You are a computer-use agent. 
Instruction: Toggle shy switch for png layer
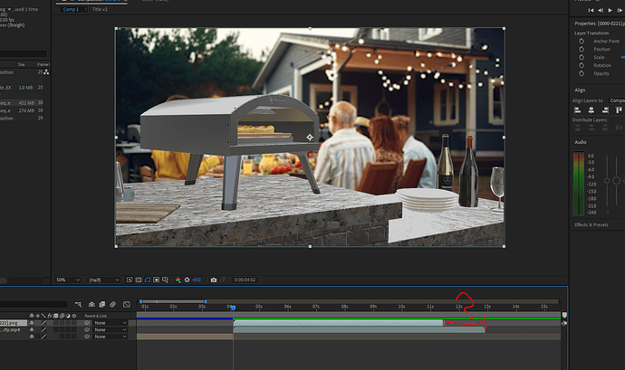32,323
